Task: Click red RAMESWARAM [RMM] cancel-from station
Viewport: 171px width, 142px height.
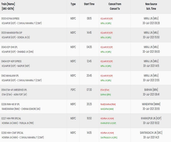Action: coord(108,104)
